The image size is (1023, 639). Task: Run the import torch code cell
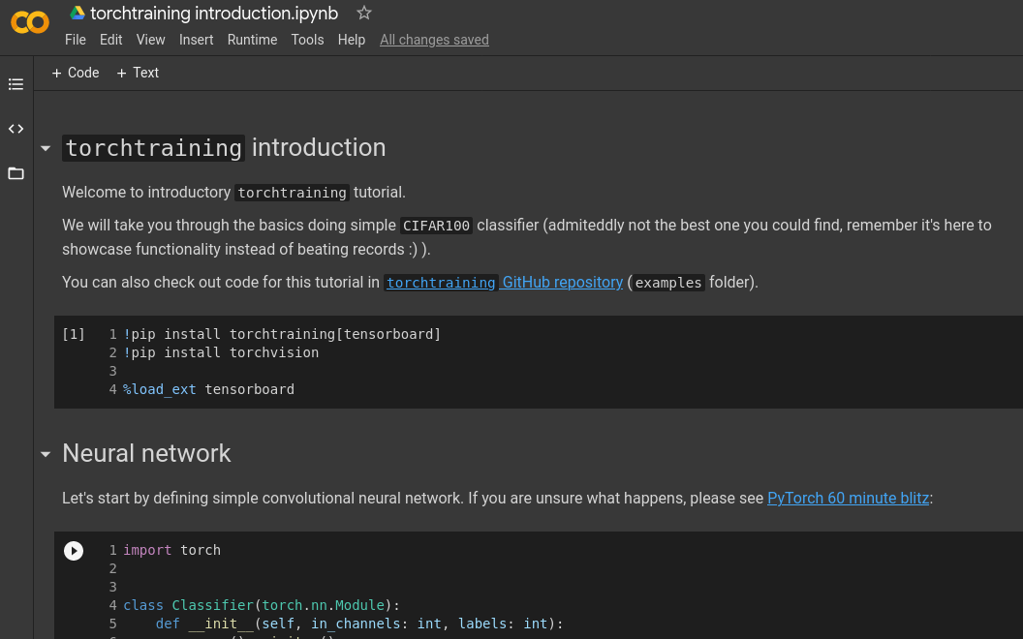point(74,551)
